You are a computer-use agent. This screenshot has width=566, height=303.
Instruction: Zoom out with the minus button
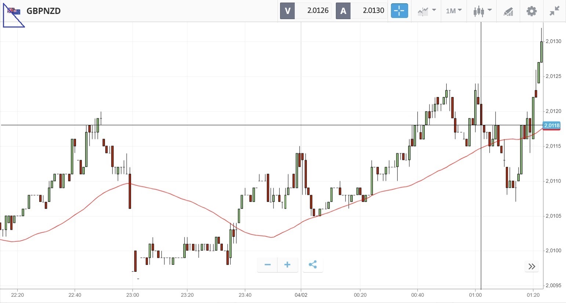[268, 265]
